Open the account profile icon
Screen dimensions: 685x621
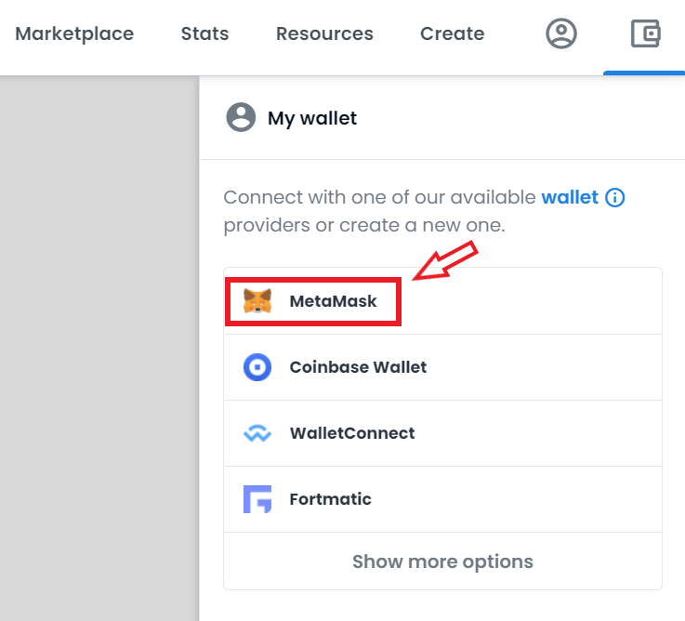coord(561,33)
